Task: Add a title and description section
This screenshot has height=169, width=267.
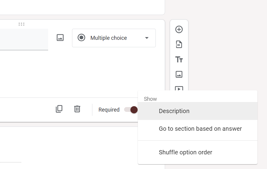Action: (179, 59)
